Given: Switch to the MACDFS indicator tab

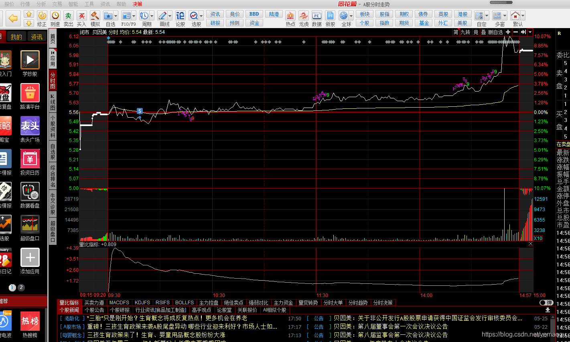Looking at the screenshot, I should [119, 303].
